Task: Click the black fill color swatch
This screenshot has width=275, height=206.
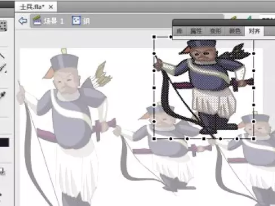Action: (5, 143)
